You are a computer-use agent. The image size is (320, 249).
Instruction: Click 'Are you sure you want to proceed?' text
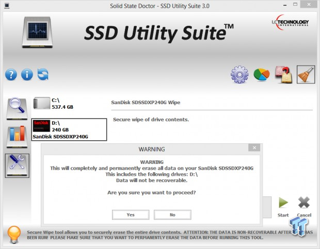click(x=151, y=193)
